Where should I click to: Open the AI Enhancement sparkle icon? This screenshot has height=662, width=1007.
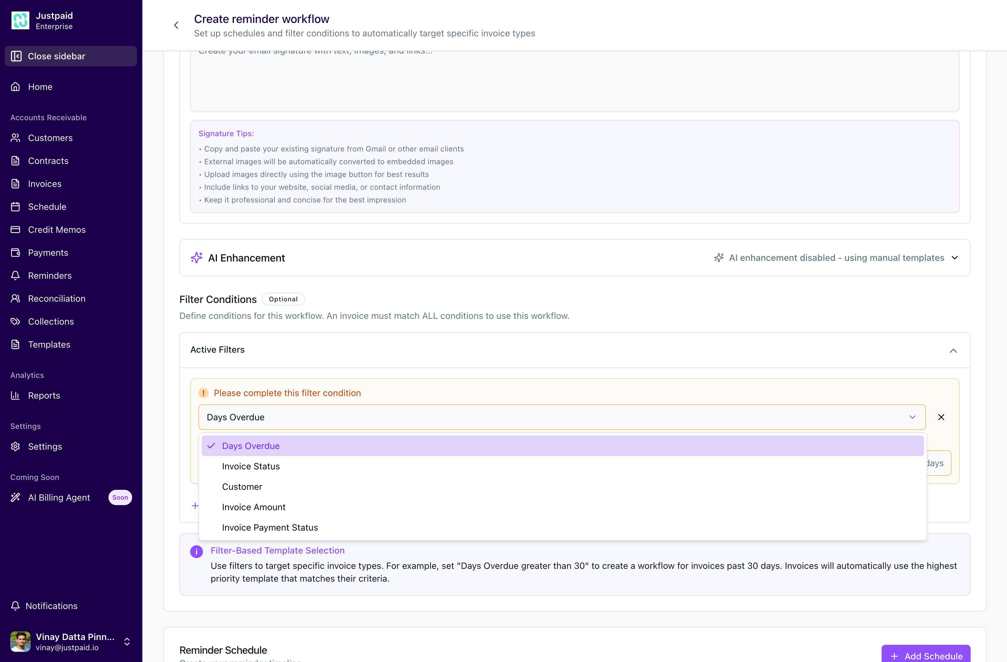coord(196,257)
